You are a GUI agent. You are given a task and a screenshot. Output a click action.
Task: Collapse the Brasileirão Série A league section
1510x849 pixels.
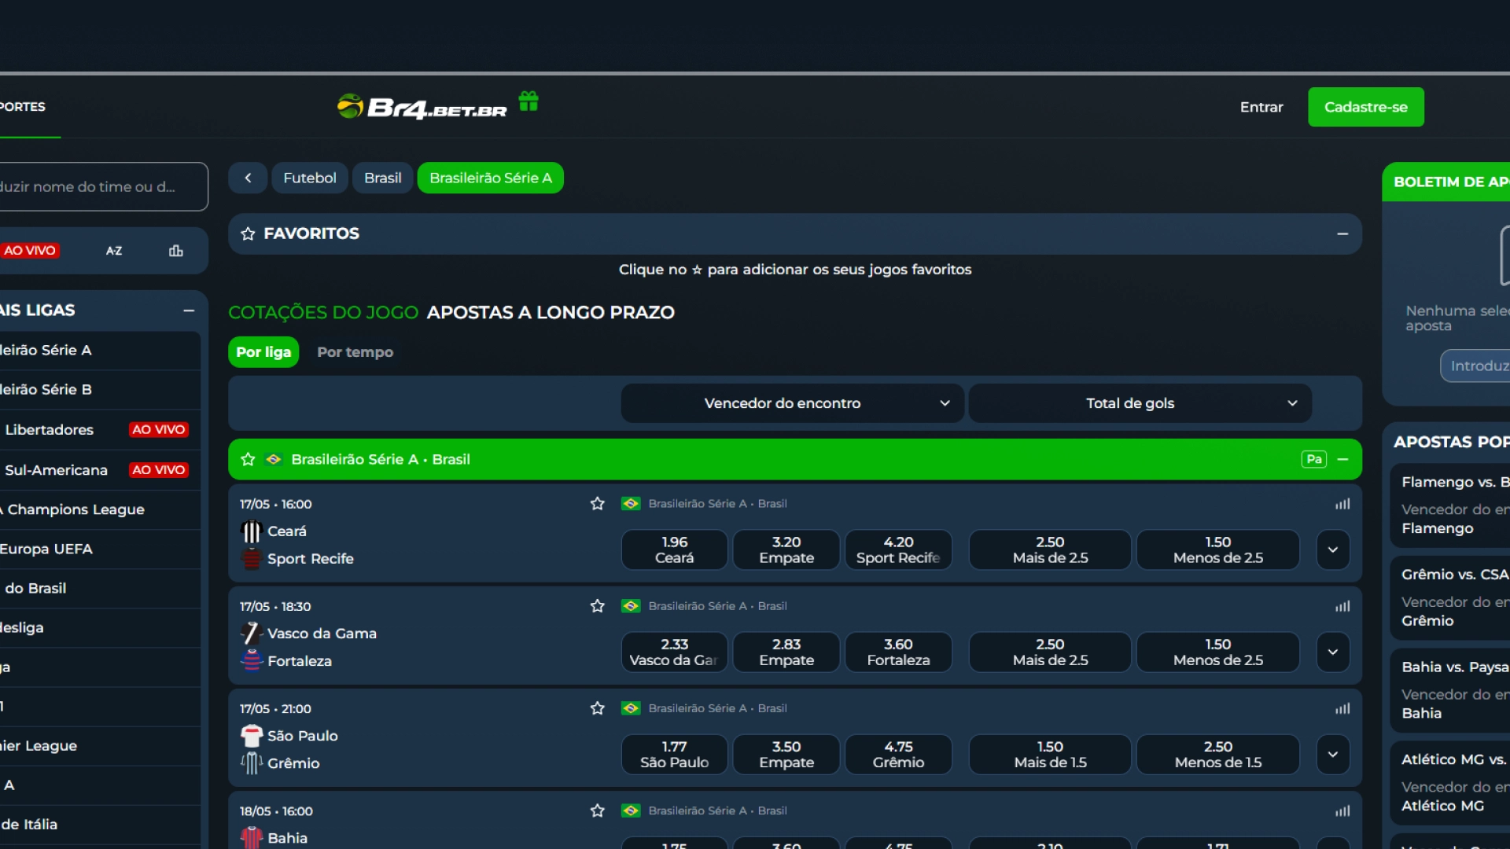1342,459
